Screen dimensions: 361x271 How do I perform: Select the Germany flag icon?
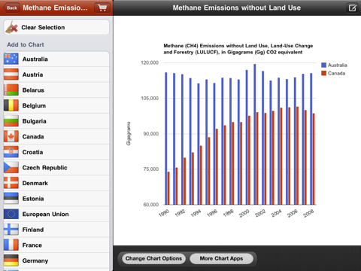[11, 260]
